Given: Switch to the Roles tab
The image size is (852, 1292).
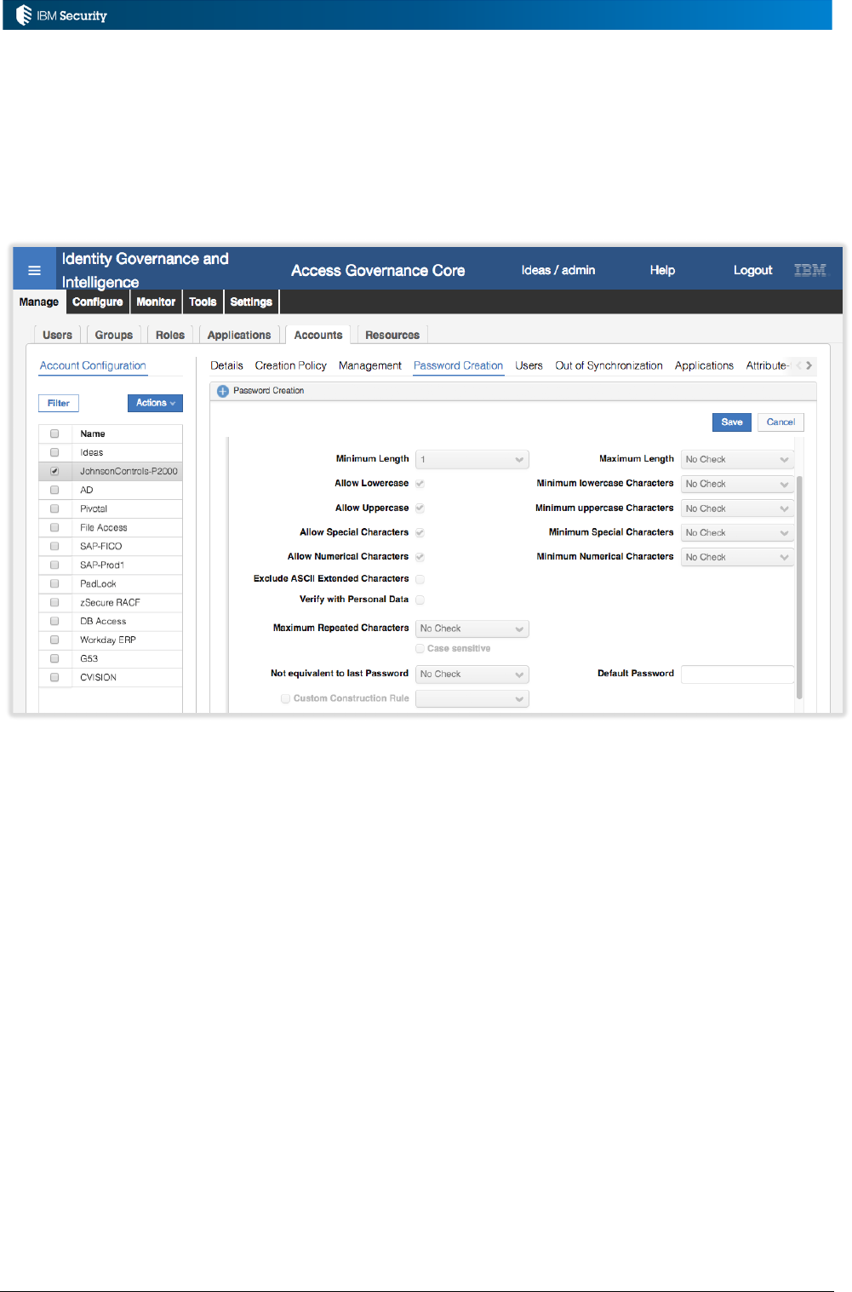Looking at the screenshot, I should click(170, 335).
